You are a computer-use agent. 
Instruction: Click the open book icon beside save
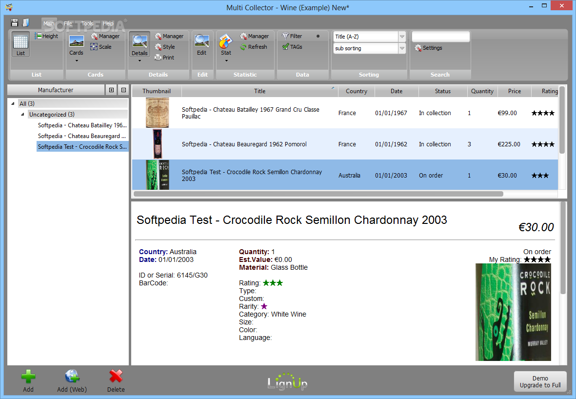click(x=26, y=23)
